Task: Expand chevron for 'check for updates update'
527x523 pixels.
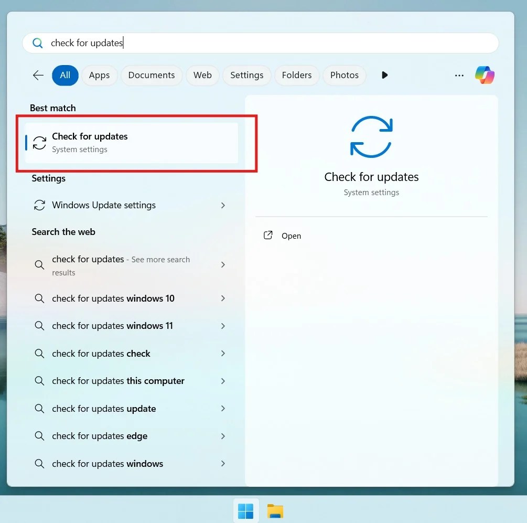Action: tap(223, 409)
